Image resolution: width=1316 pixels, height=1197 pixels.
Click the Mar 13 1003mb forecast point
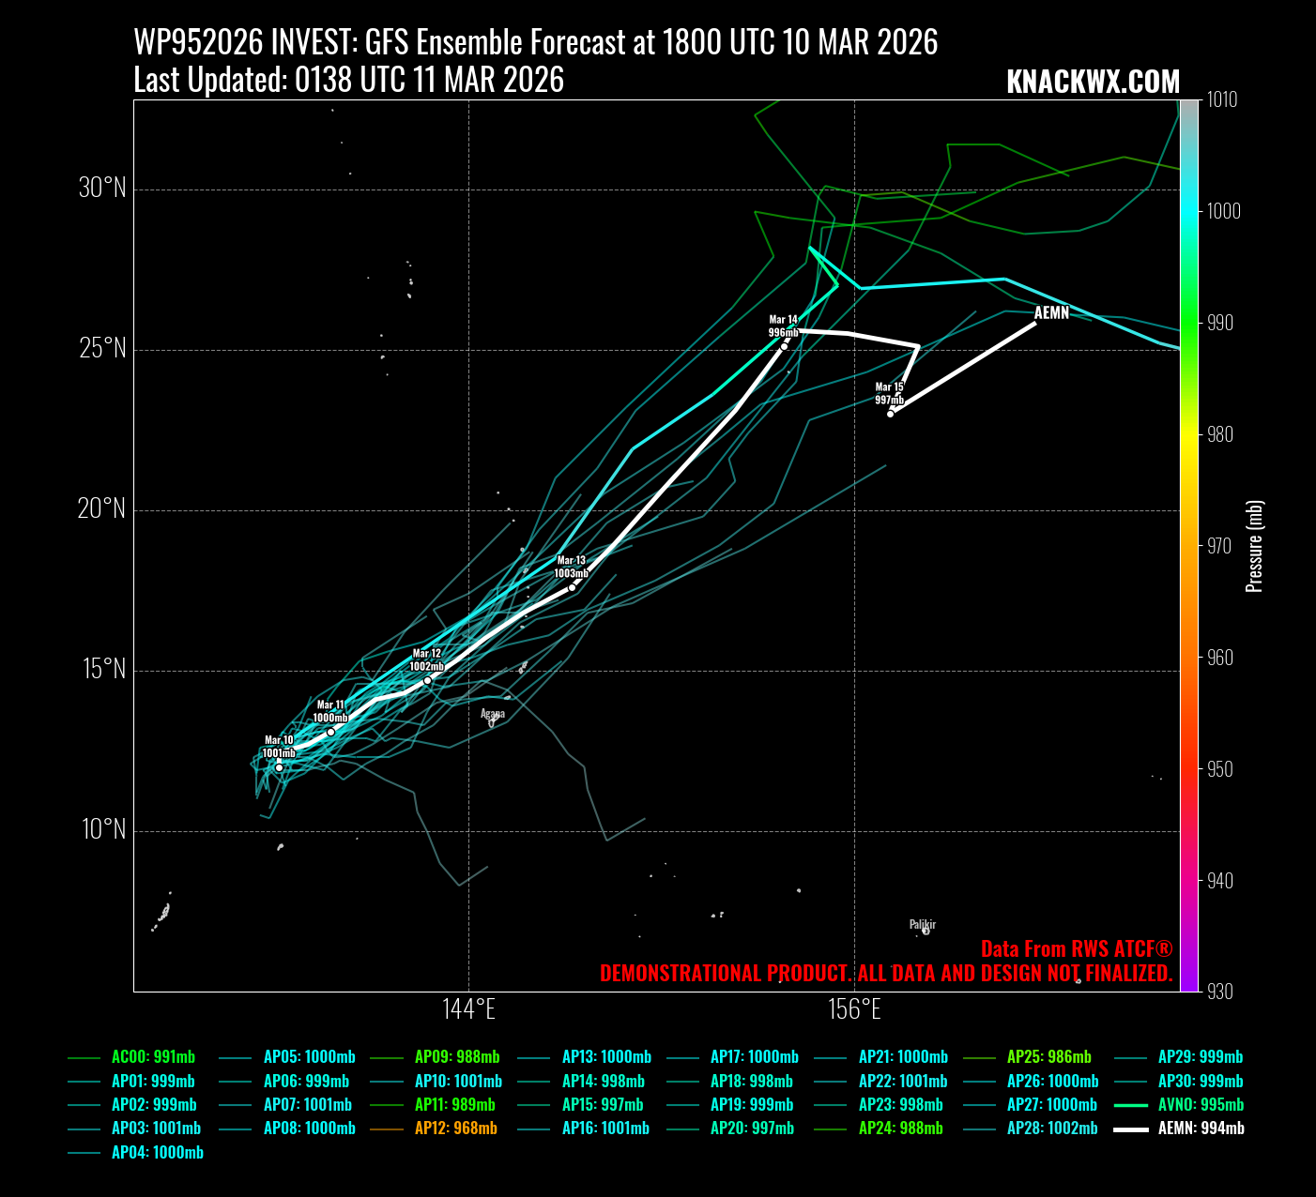[572, 587]
